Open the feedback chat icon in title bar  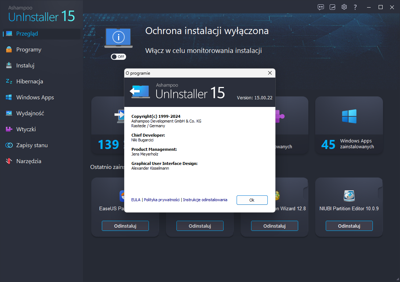(321, 7)
